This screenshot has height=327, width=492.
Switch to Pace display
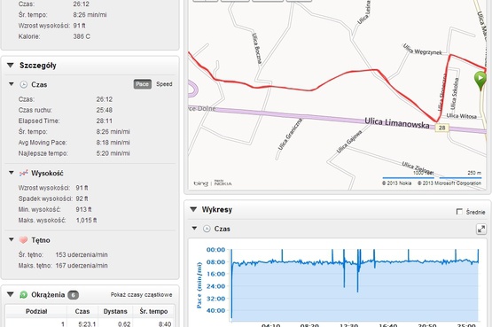click(x=143, y=84)
